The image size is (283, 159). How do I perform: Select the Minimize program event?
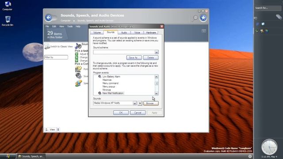click(x=107, y=90)
